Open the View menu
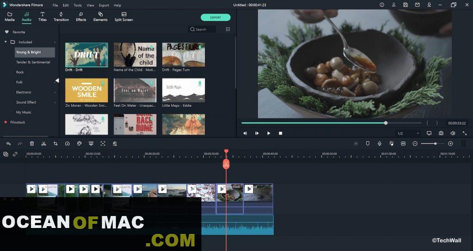Screen dimensions: 473x251 click(x=90, y=5)
